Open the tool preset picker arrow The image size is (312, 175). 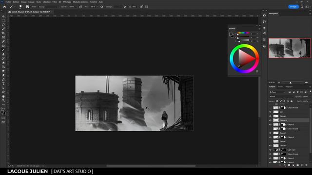(15, 7)
